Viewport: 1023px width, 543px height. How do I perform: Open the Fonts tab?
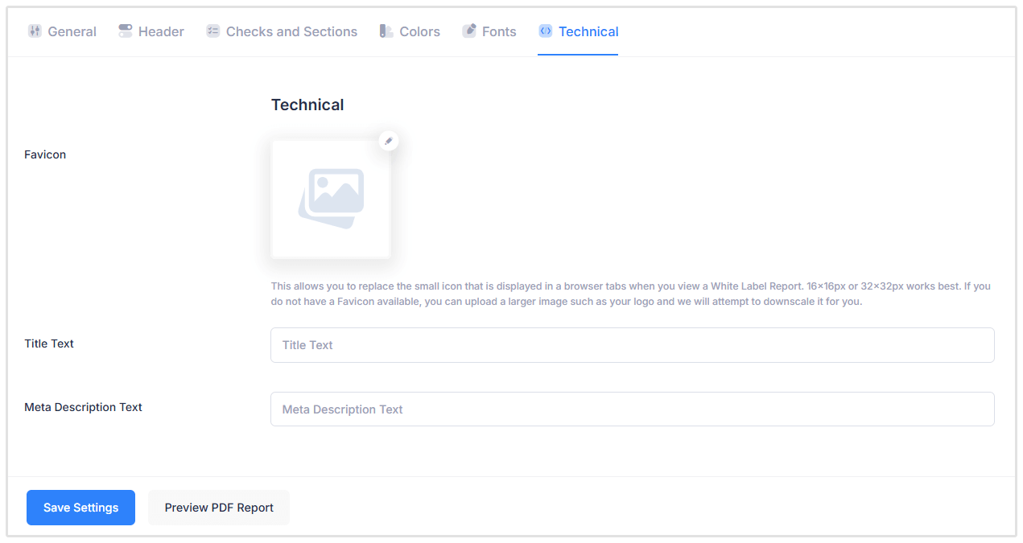(499, 32)
